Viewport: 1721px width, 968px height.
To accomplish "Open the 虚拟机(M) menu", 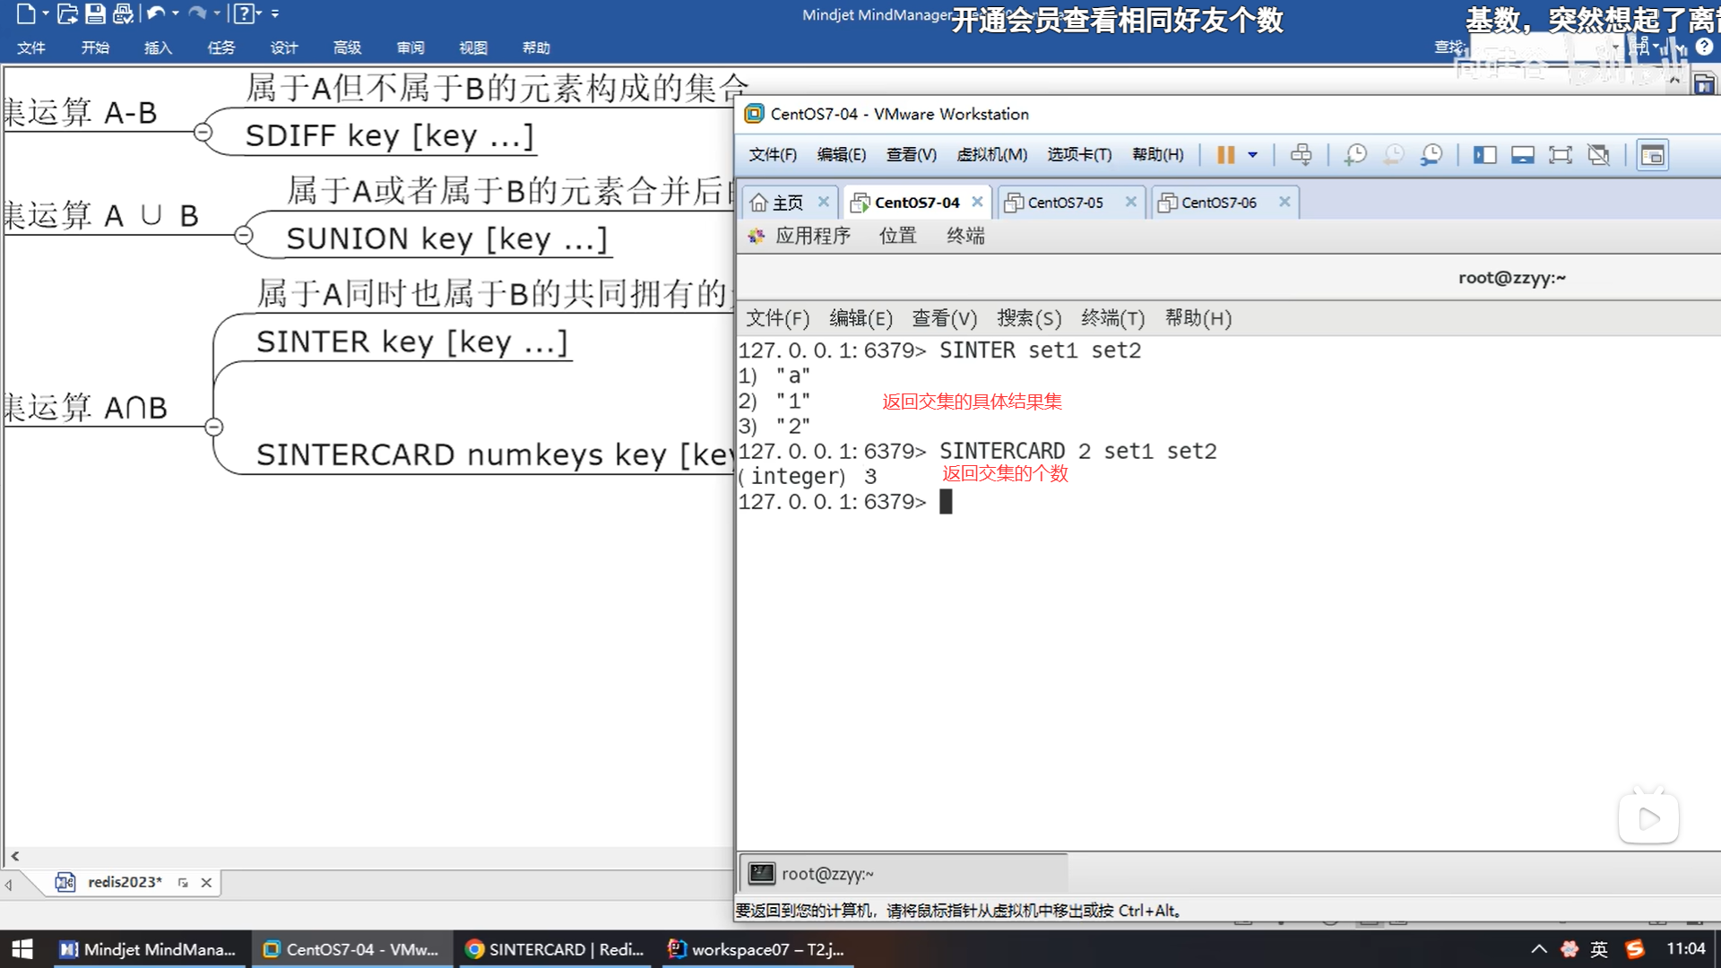I will coord(991,155).
